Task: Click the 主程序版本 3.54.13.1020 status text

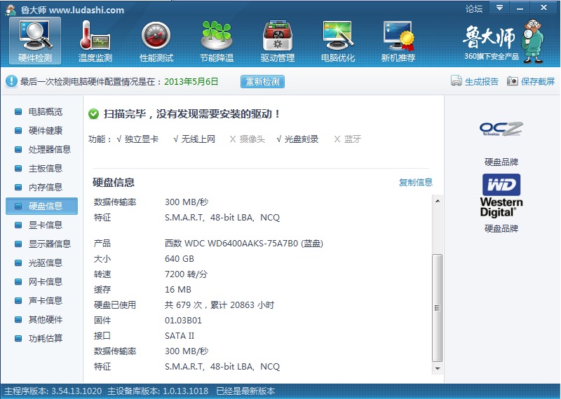Action: pos(53,391)
